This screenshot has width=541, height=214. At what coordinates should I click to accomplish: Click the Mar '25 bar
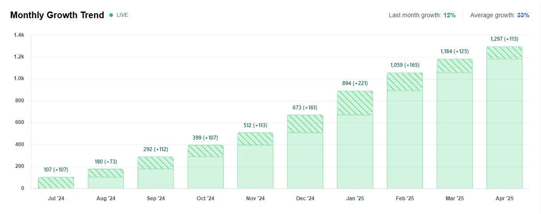pyautogui.click(x=455, y=124)
